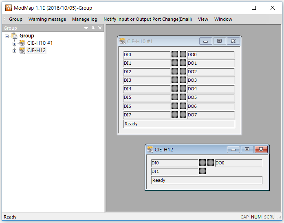Click DI1 input LED in CIE-H12 window
This screenshot has height=223, width=284.
[203, 171]
